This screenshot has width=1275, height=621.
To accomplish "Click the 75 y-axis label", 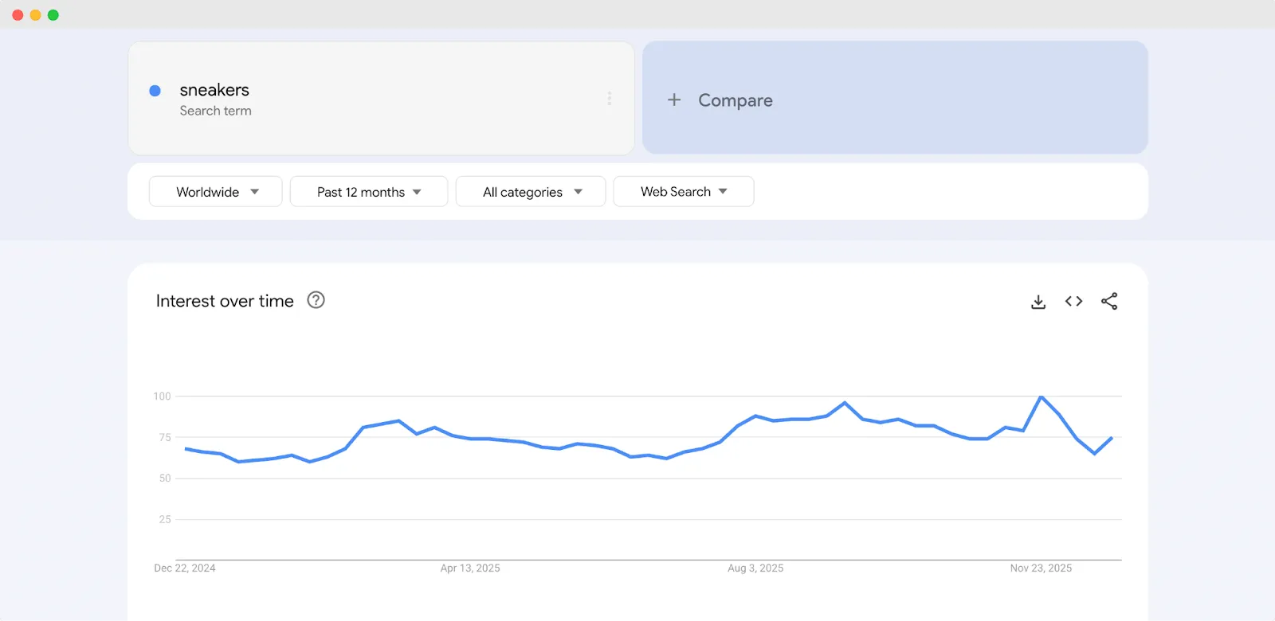I will 165,437.
